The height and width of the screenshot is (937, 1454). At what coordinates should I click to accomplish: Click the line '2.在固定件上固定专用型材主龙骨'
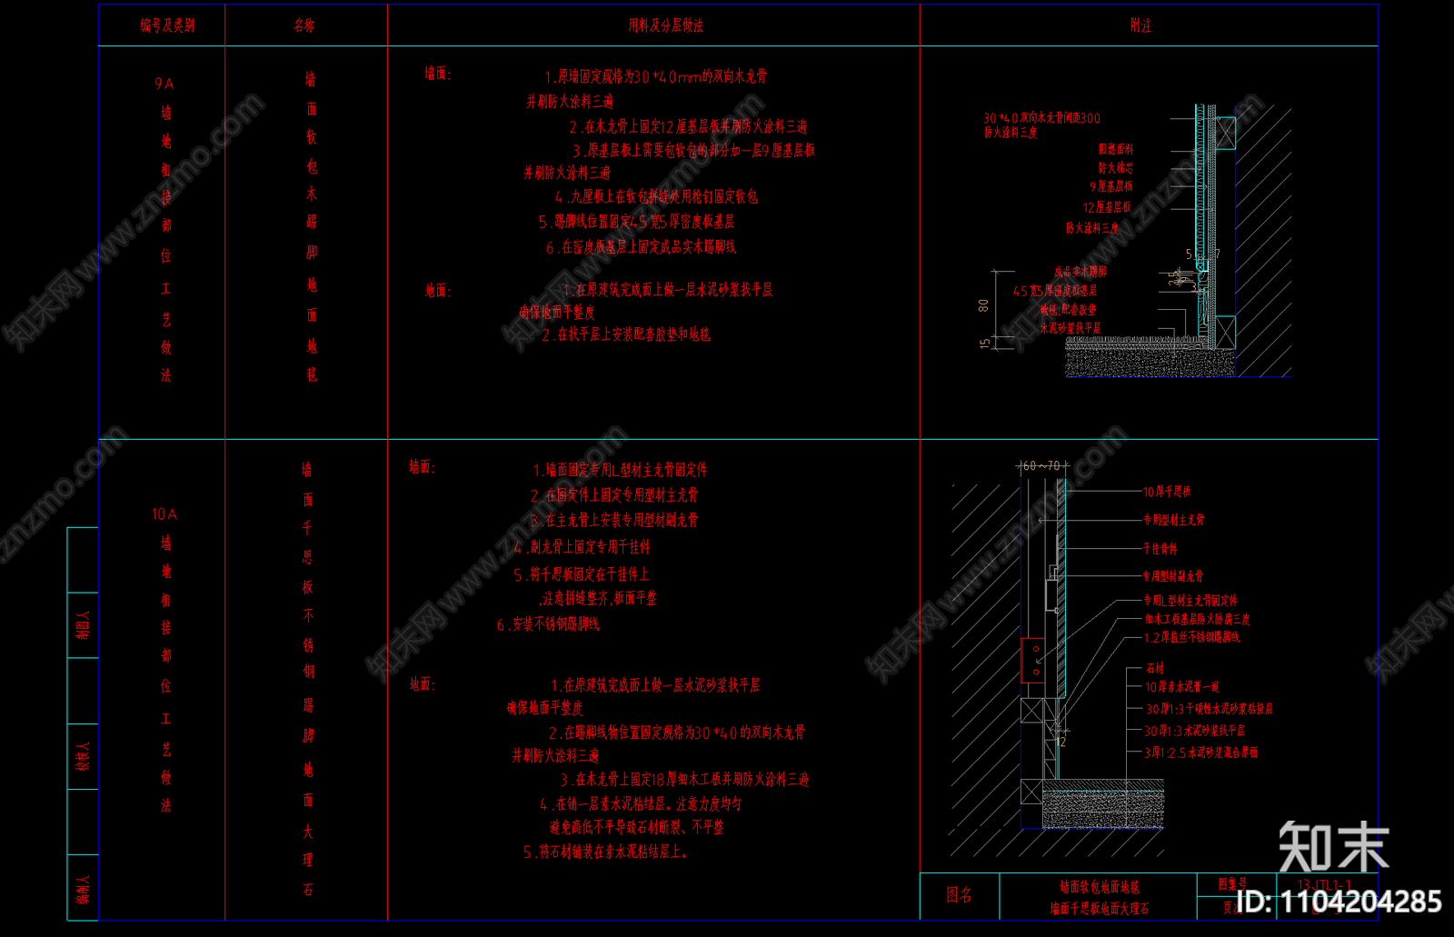click(x=615, y=496)
